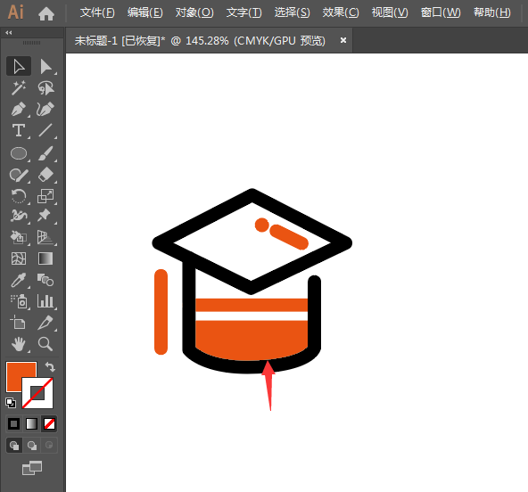Activate the Rotate tool
Viewport: 528px width, 492px height.
click(x=19, y=196)
